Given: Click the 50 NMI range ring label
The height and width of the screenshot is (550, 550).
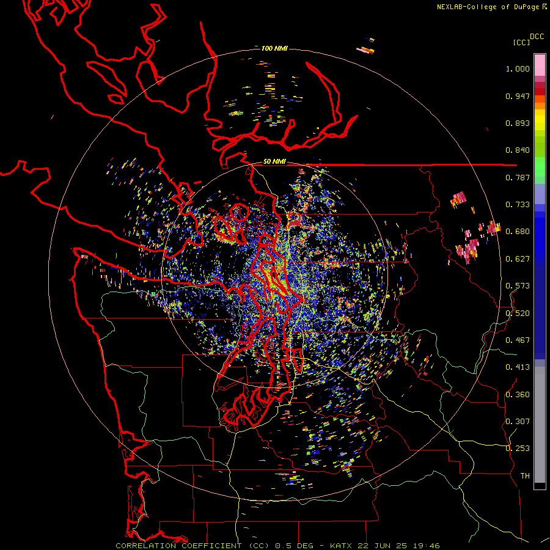Looking at the screenshot, I should point(274,162).
